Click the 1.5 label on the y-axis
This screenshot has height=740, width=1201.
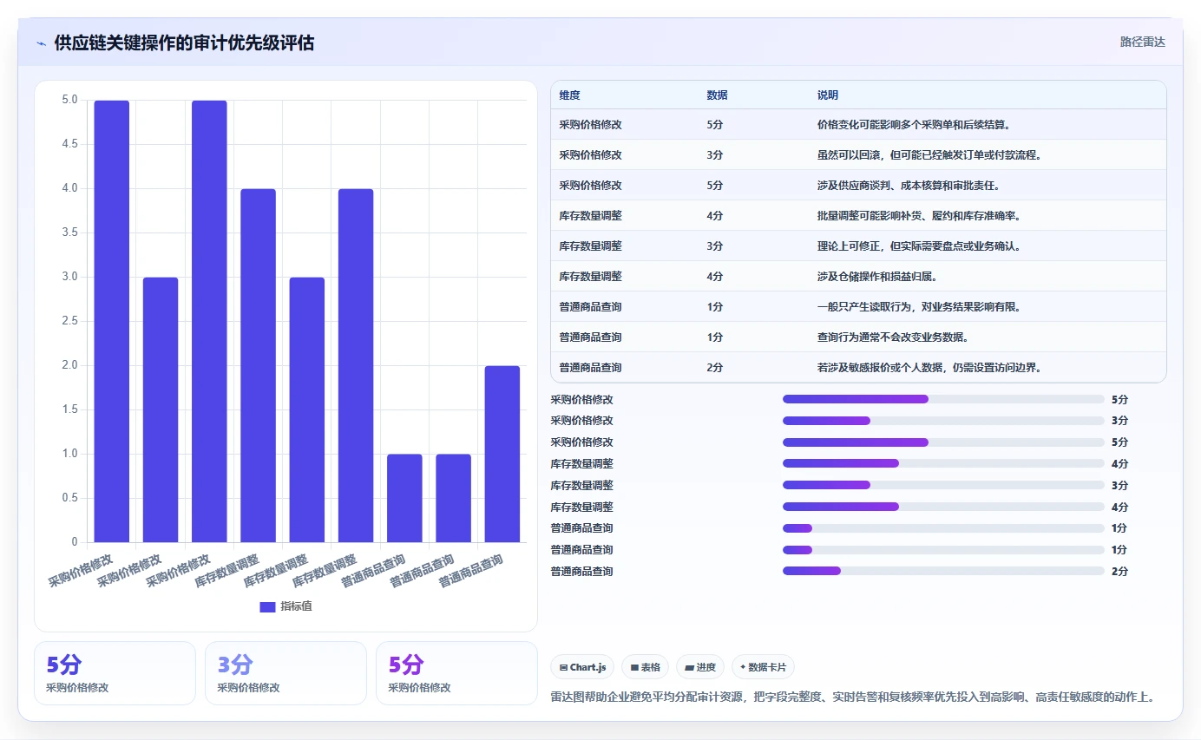coord(69,409)
